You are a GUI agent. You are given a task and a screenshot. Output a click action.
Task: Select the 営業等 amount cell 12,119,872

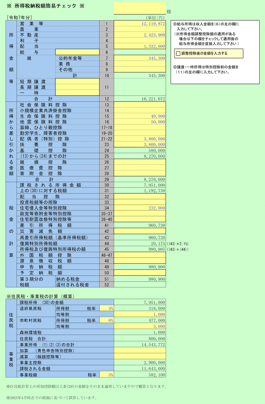pyautogui.click(x=140, y=24)
